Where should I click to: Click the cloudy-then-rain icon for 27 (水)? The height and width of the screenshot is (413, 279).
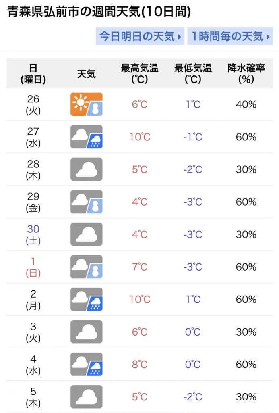click(86, 137)
